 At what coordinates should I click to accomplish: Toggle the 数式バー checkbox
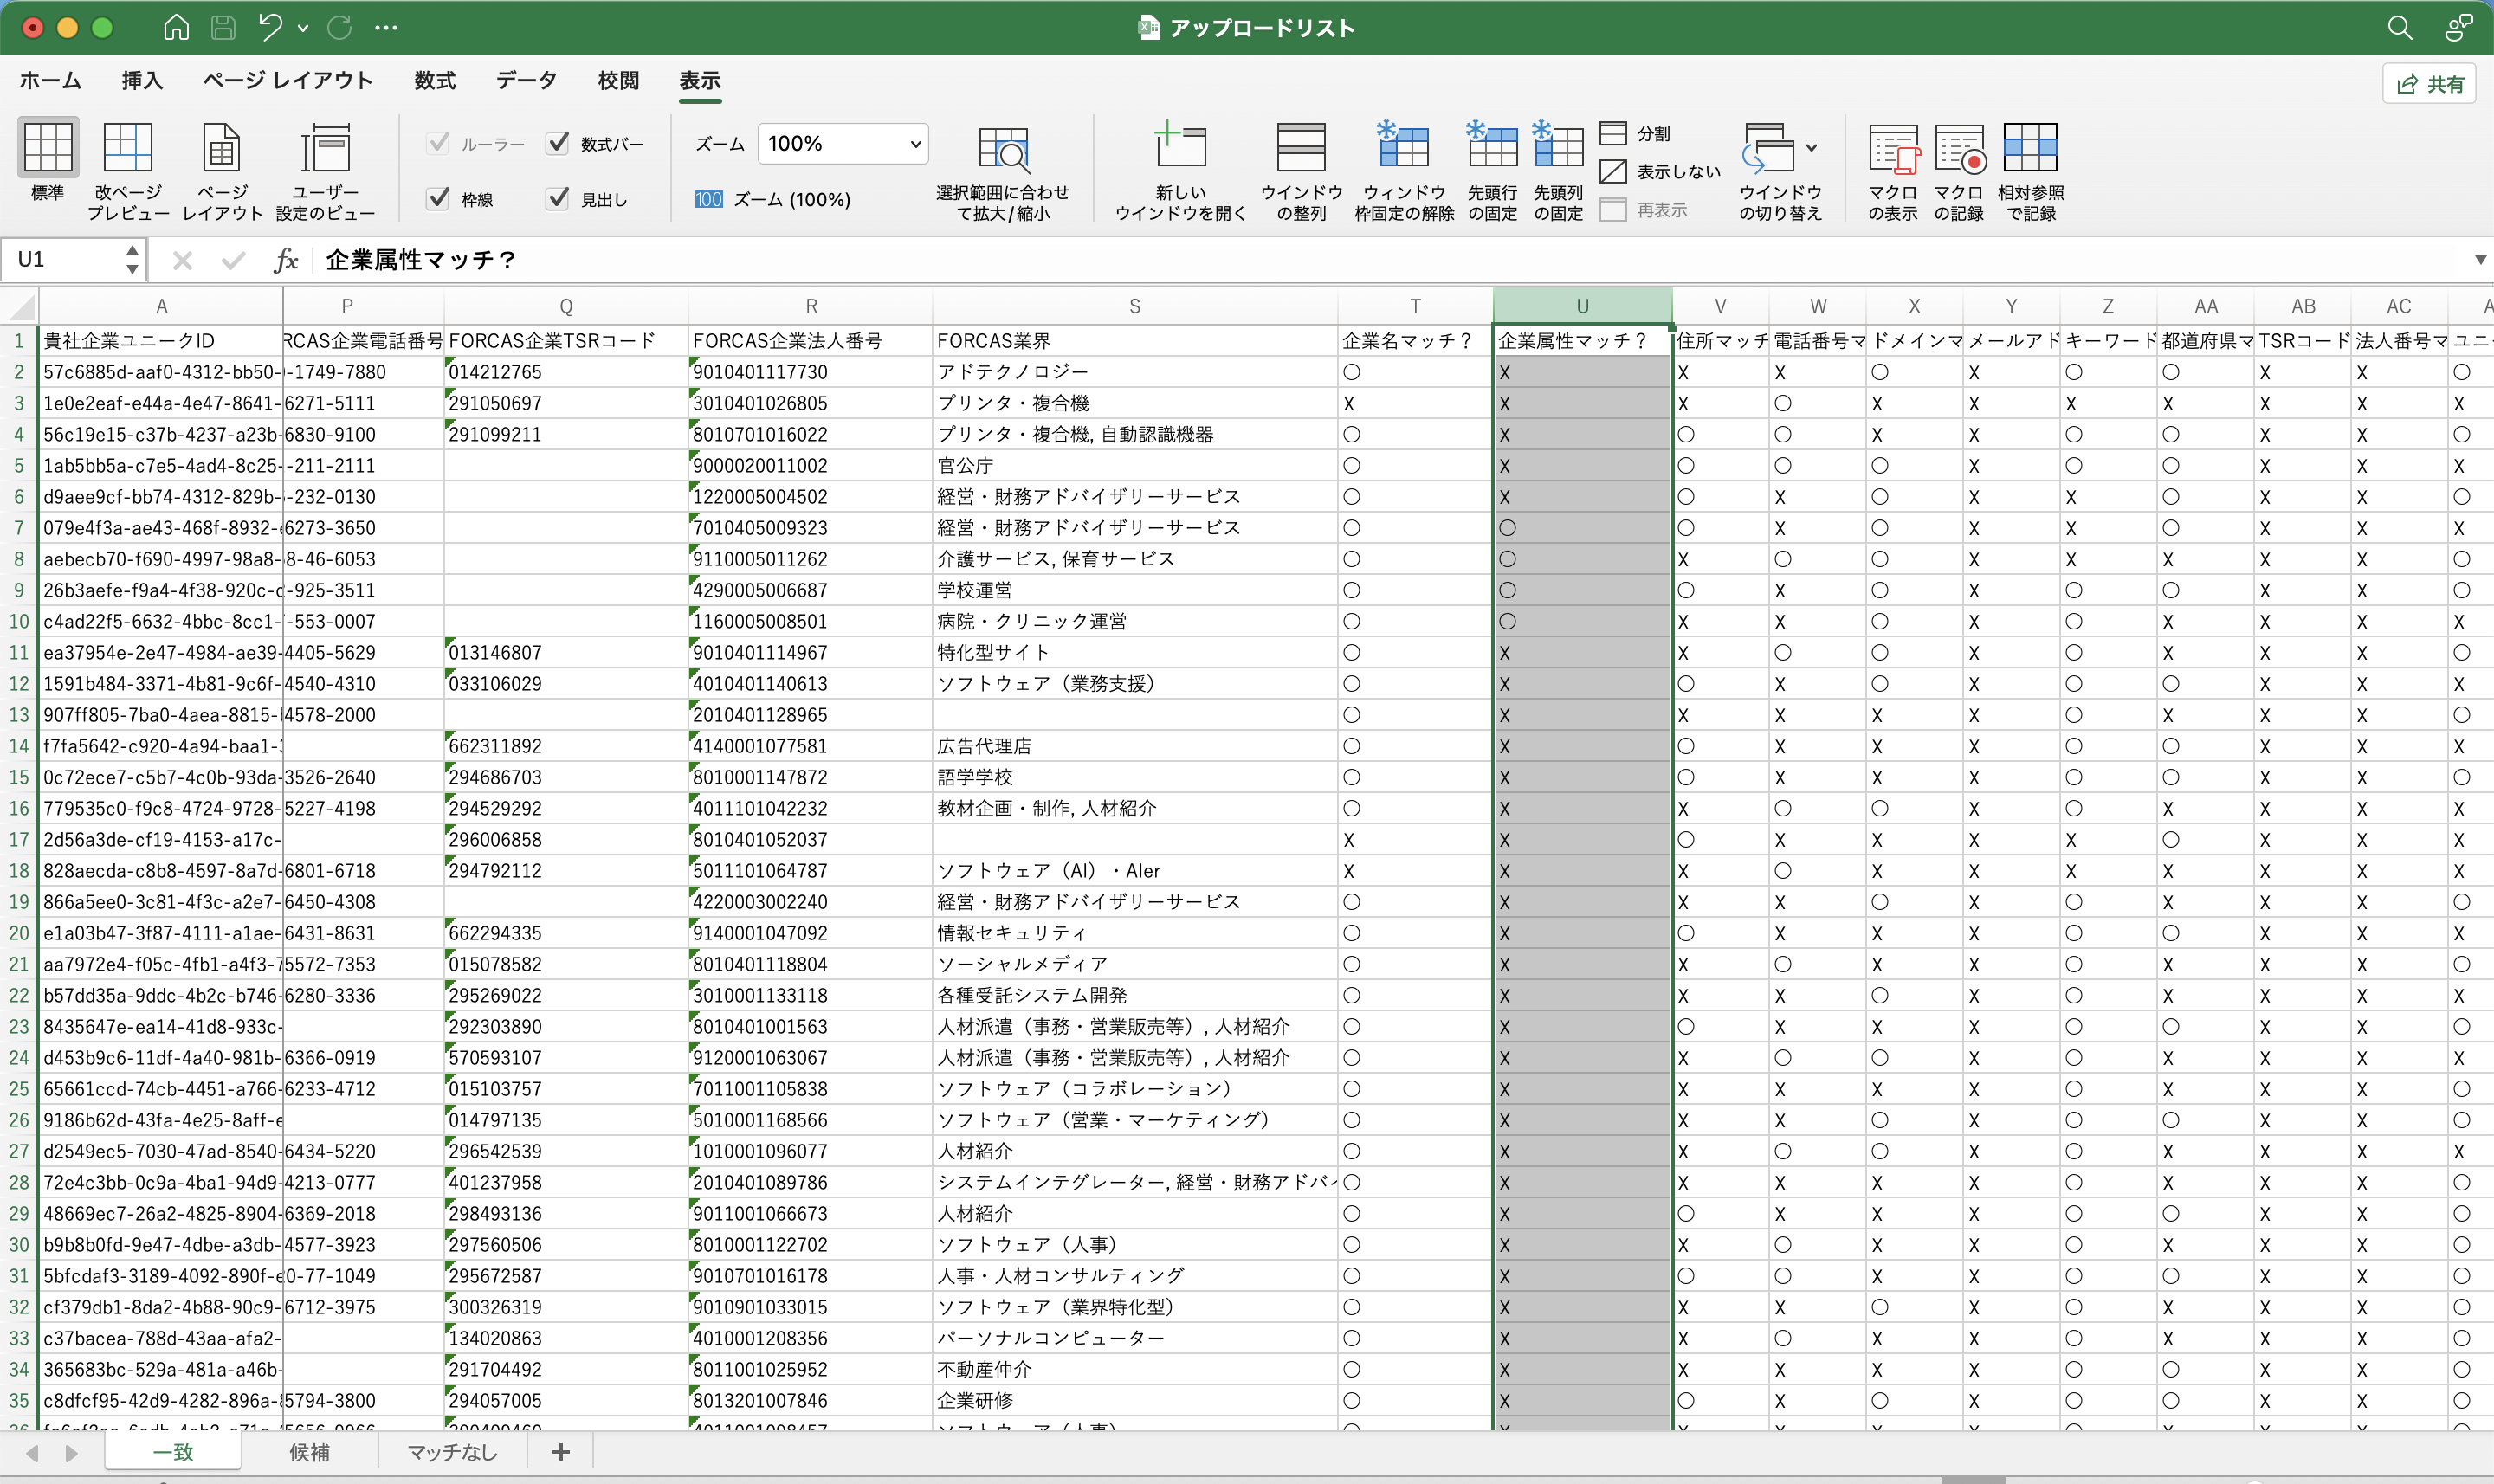click(558, 143)
